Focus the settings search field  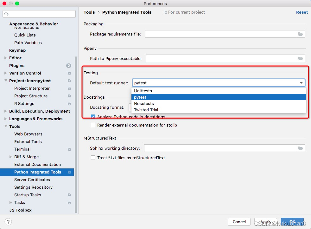click(x=39, y=14)
